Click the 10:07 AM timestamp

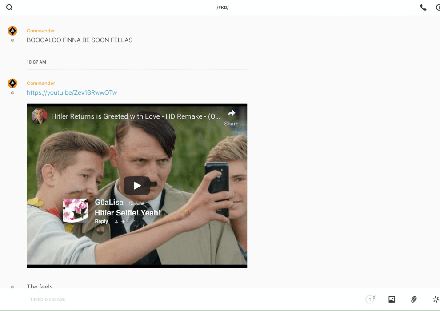36,62
